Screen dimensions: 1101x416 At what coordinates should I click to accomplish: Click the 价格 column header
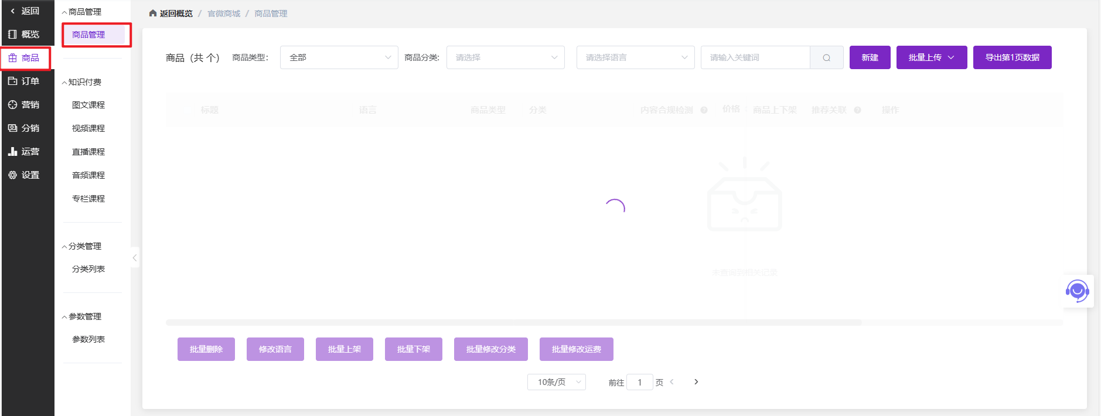[x=731, y=109]
